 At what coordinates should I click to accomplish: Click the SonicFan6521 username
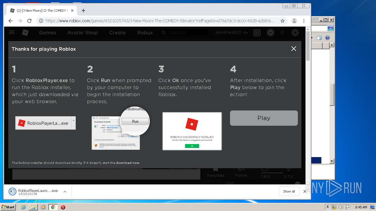click(228, 33)
